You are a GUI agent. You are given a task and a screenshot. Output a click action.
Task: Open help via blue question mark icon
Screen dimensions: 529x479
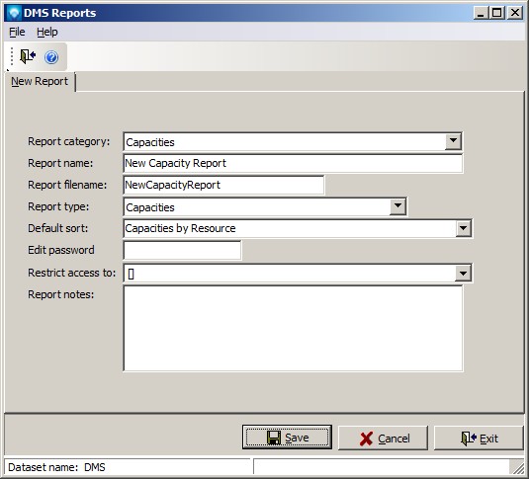tap(51, 57)
